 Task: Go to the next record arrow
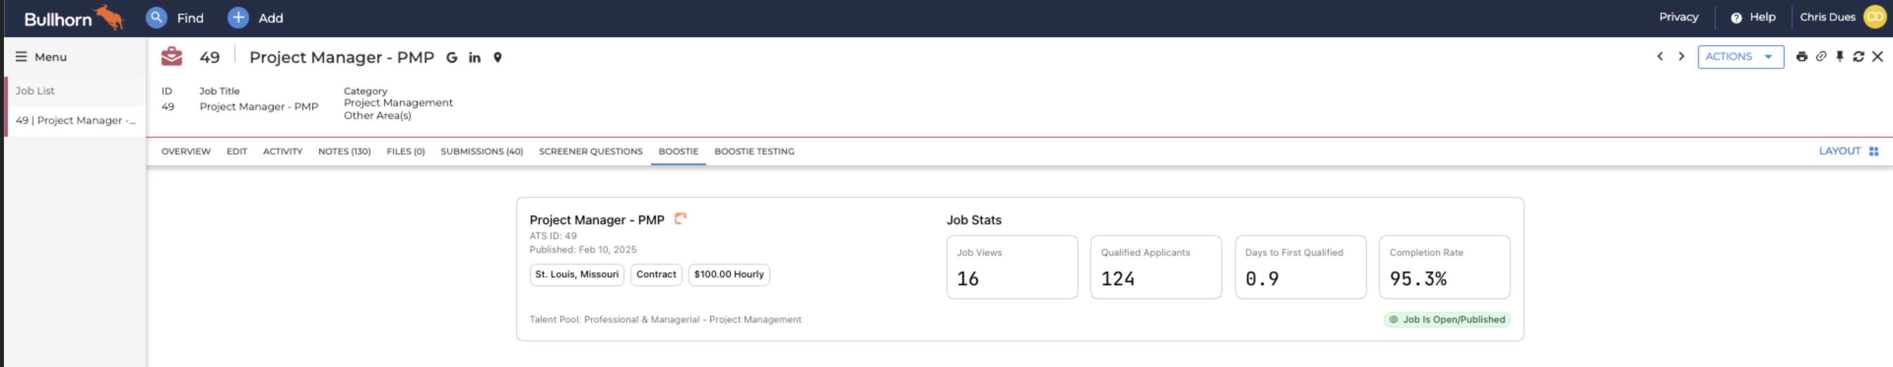pos(1681,57)
